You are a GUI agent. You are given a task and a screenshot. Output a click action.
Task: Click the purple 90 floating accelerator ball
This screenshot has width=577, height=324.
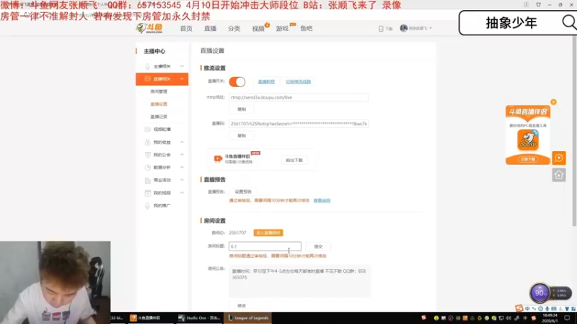[x=539, y=293]
